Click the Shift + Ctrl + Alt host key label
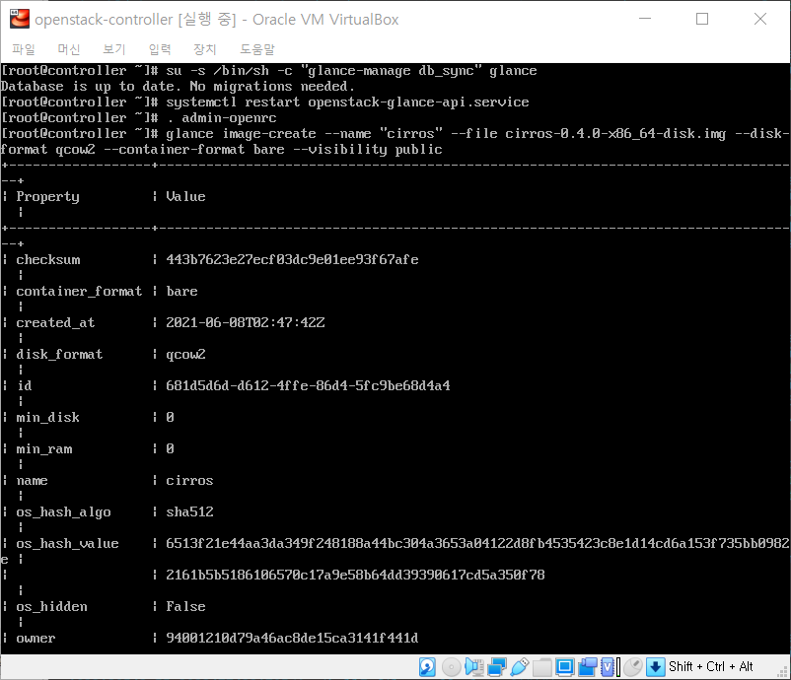 (711, 666)
